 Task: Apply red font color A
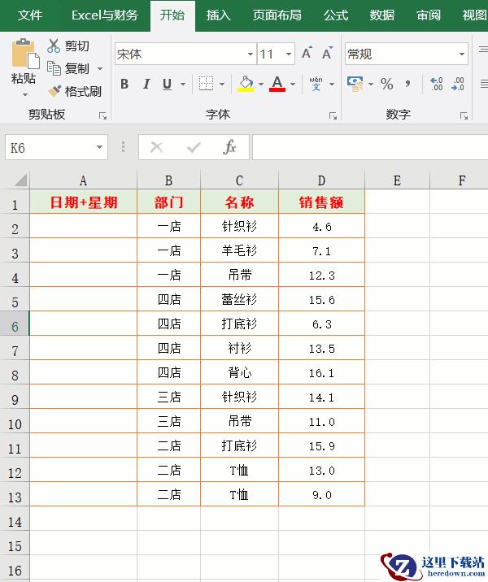[x=277, y=84]
